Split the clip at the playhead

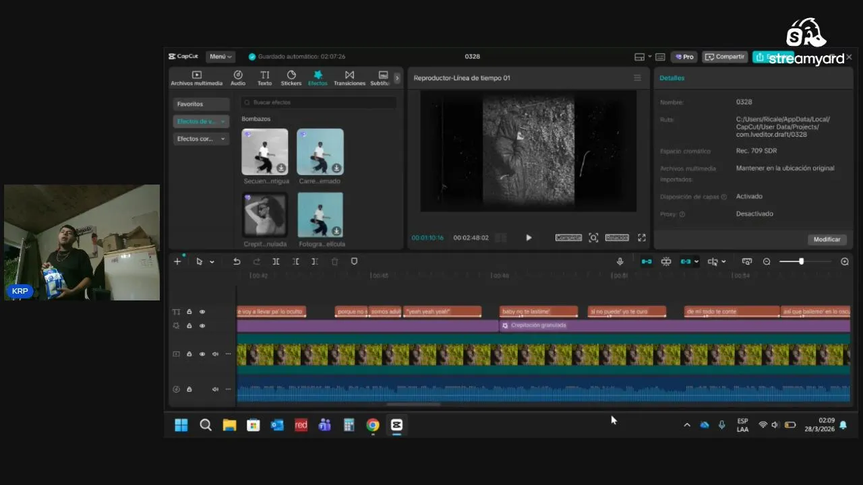click(276, 261)
